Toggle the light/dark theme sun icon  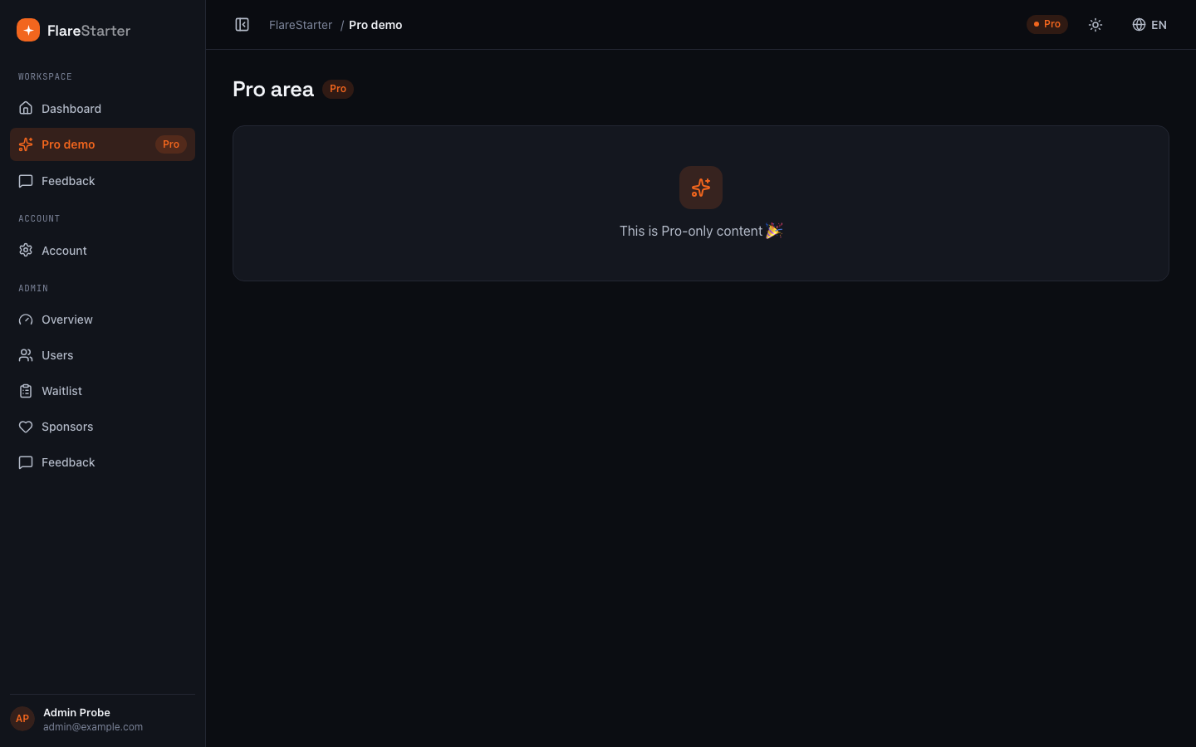pos(1096,25)
